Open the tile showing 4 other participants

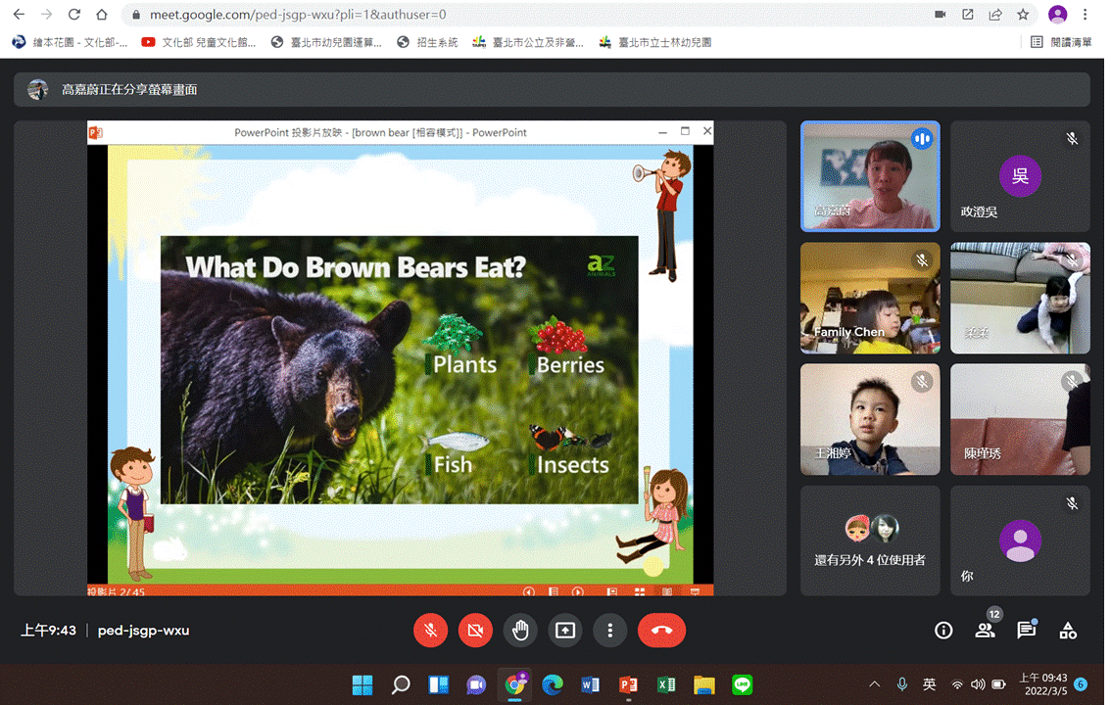coord(870,540)
